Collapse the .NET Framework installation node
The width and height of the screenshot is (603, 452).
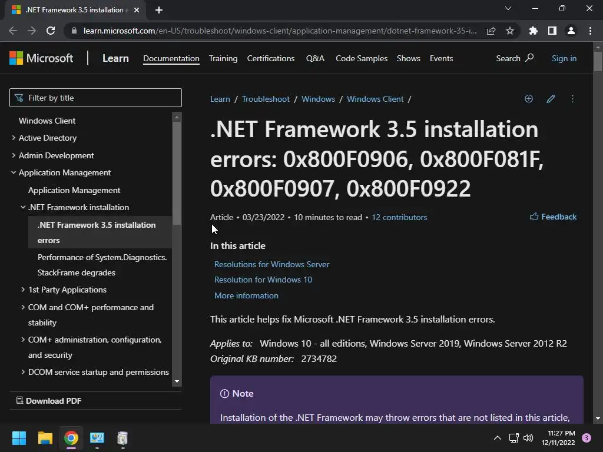pyautogui.click(x=23, y=207)
